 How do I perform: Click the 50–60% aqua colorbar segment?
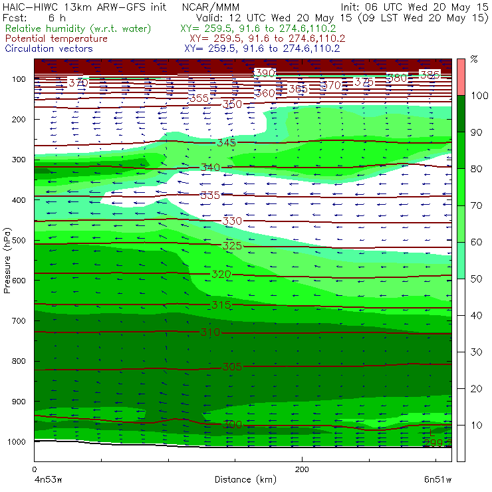(461, 261)
